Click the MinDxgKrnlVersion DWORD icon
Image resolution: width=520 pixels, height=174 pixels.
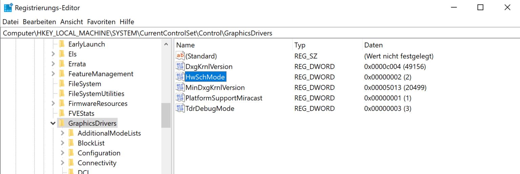click(180, 87)
